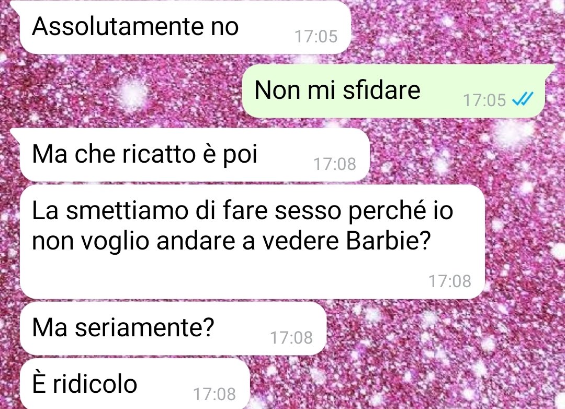Tap the word 'sfidare' in the green bubble
Viewport: 565px width, 409px height.
(x=381, y=90)
